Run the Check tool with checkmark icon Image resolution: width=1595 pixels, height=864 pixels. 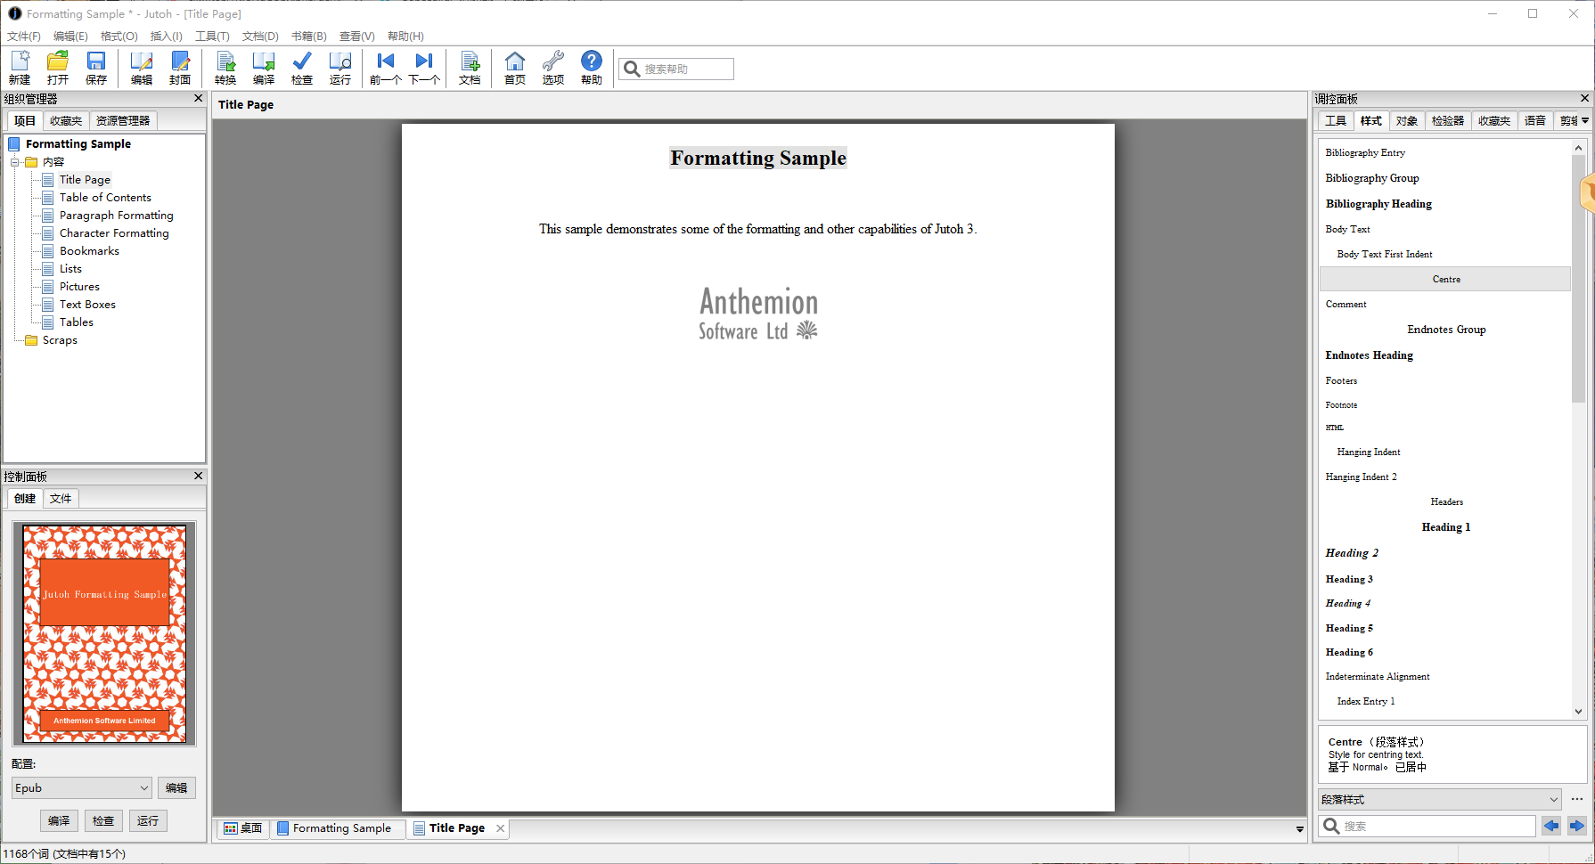pyautogui.click(x=302, y=68)
